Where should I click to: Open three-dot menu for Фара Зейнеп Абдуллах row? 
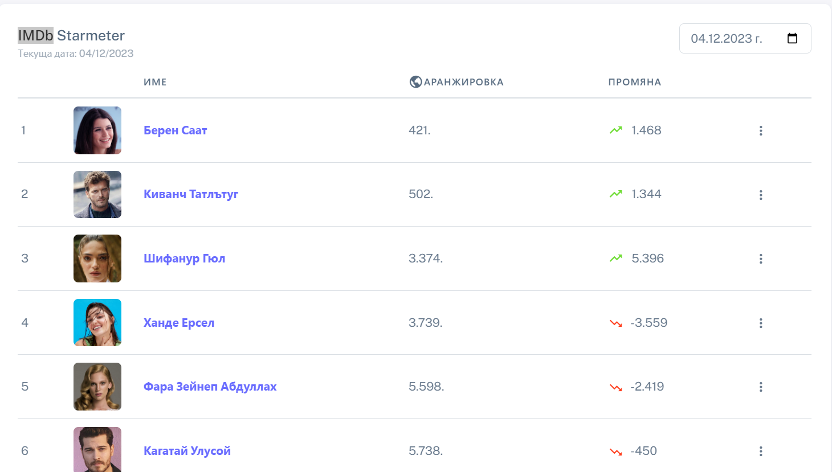[x=761, y=387]
